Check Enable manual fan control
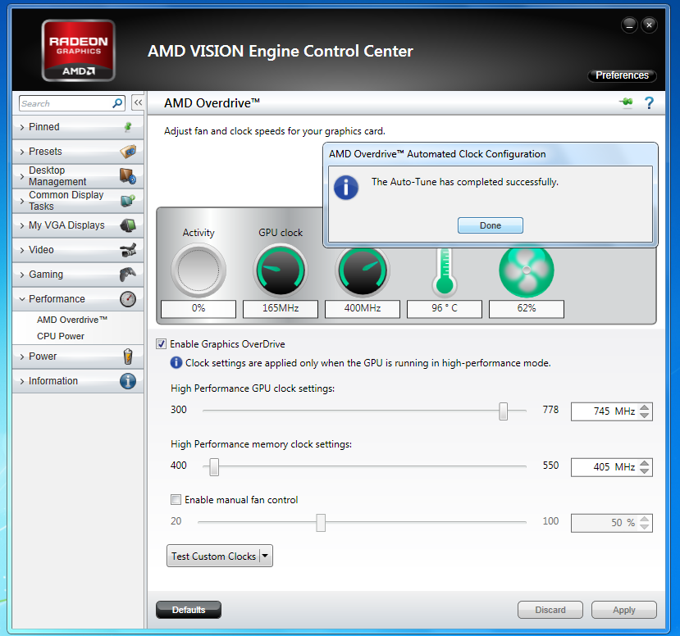680x636 pixels. click(x=176, y=499)
